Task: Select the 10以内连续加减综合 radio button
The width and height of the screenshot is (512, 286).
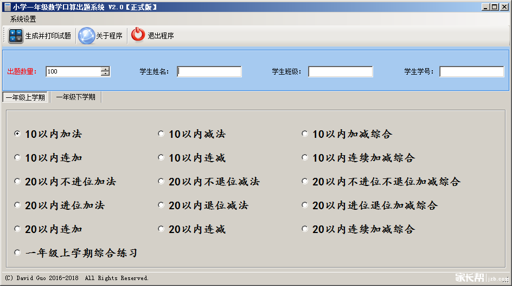Action: (305, 157)
